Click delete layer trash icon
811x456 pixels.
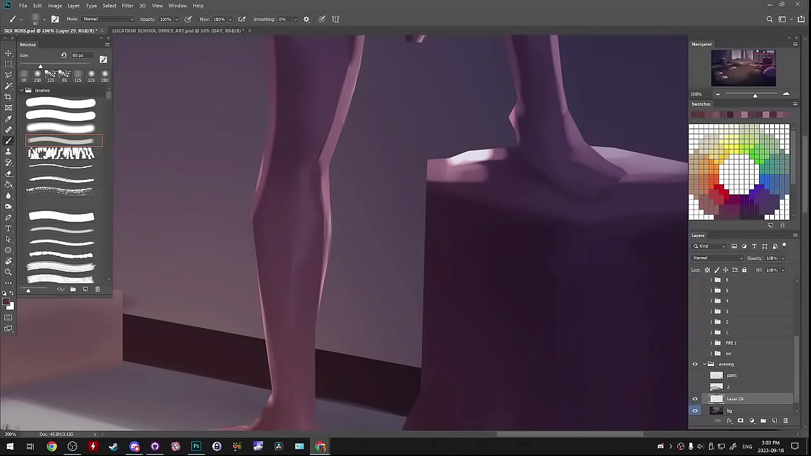[x=786, y=421]
